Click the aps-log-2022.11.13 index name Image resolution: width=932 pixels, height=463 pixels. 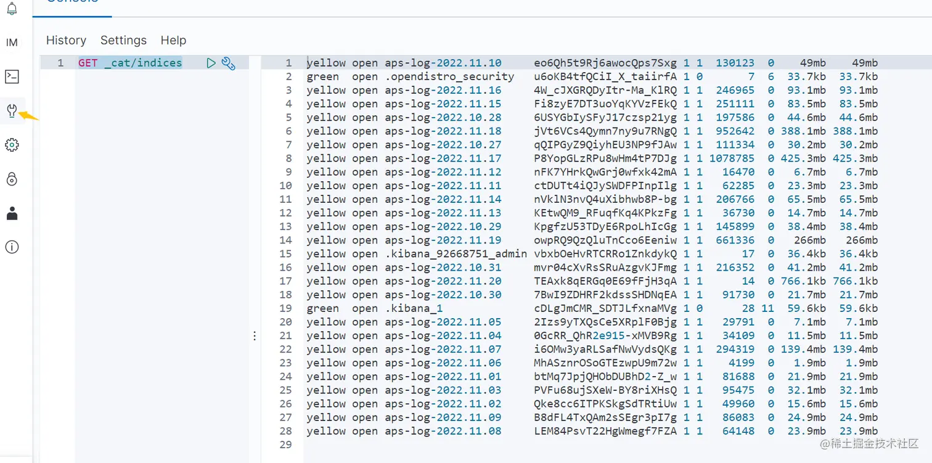click(x=443, y=213)
